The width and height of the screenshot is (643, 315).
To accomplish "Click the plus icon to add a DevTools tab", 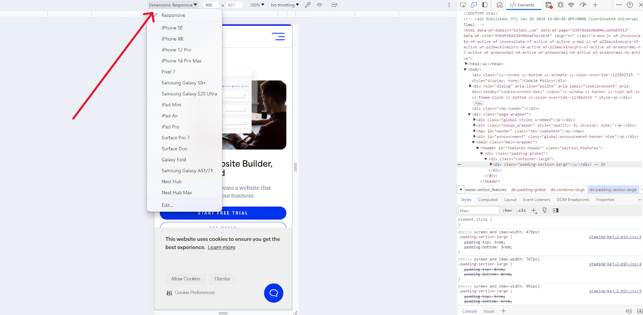I will 595,5.
